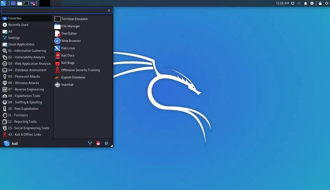Open 02 - Vulnerability Analysis category
Screen dimensions: 330x190
pos(26,57)
